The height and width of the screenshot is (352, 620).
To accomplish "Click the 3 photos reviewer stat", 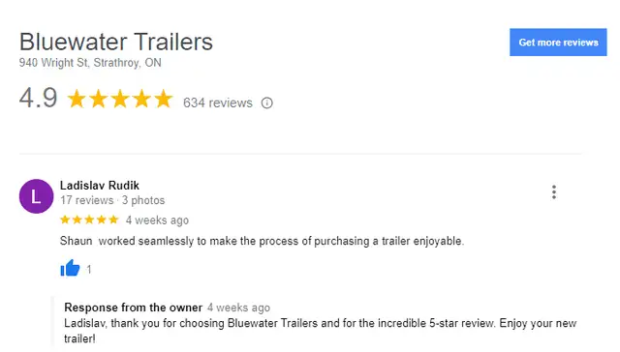I will click(143, 200).
